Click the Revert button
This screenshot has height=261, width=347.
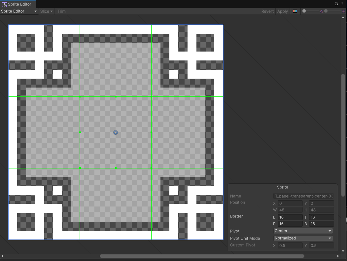pos(267,11)
